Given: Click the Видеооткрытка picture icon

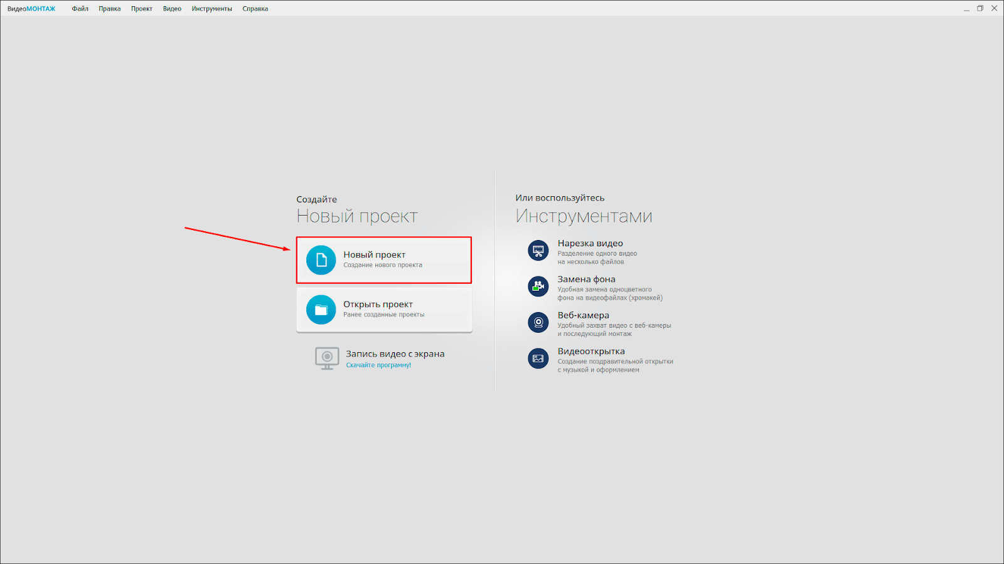Looking at the screenshot, I should [x=538, y=358].
